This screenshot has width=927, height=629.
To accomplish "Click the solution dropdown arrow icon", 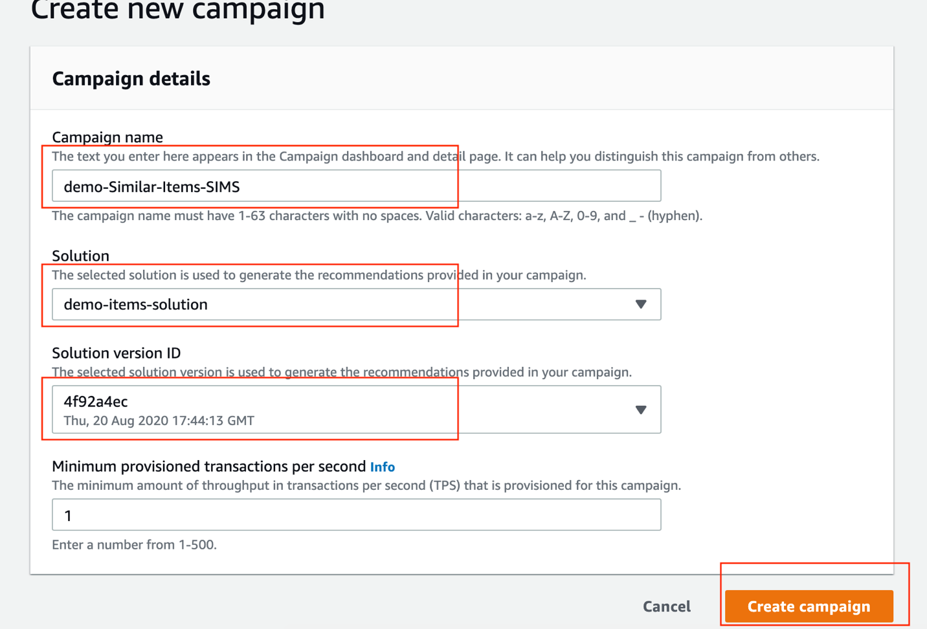I will (641, 304).
